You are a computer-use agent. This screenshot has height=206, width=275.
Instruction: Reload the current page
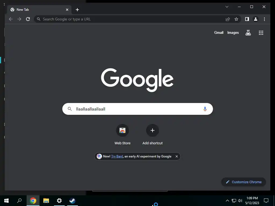point(28,19)
